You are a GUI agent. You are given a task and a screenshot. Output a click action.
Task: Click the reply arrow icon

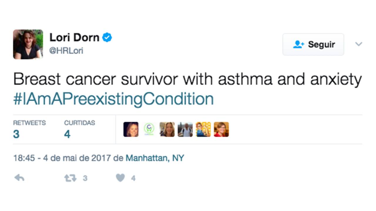19,178
